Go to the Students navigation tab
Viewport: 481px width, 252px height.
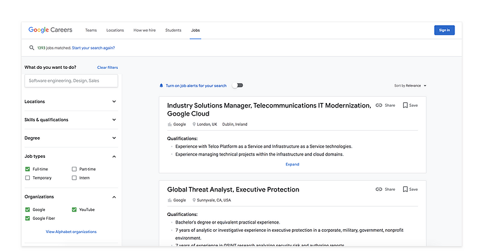173,30
